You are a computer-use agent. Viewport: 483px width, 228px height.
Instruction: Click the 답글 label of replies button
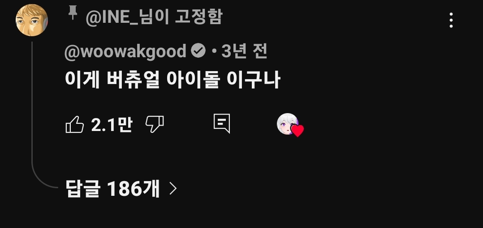pos(83,188)
